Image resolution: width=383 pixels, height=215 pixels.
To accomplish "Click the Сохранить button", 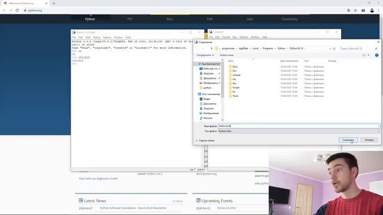I will [x=348, y=140].
